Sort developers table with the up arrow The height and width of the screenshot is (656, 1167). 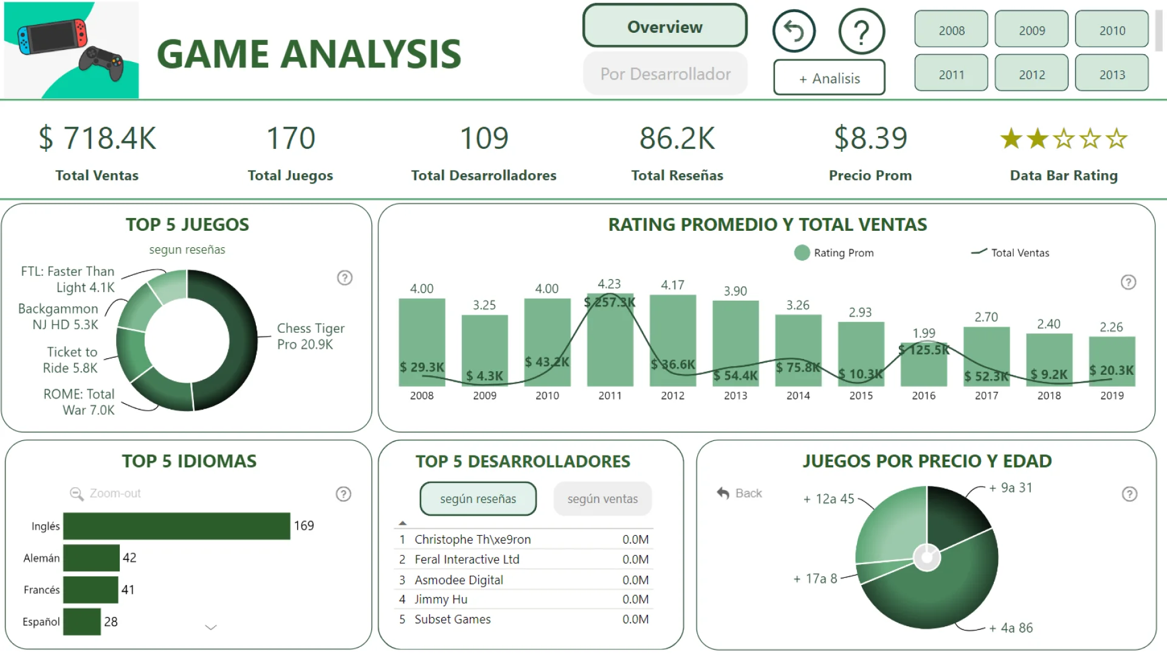pos(402,523)
